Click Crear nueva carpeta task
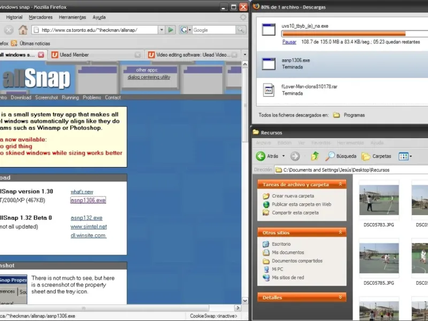 coord(293,196)
